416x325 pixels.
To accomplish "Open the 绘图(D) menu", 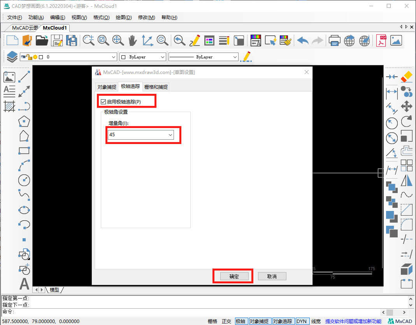I will click(x=124, y=18).
